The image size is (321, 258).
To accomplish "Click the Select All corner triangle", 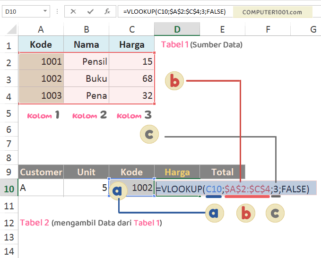I will pyautogui.click(x=13, y=31).
